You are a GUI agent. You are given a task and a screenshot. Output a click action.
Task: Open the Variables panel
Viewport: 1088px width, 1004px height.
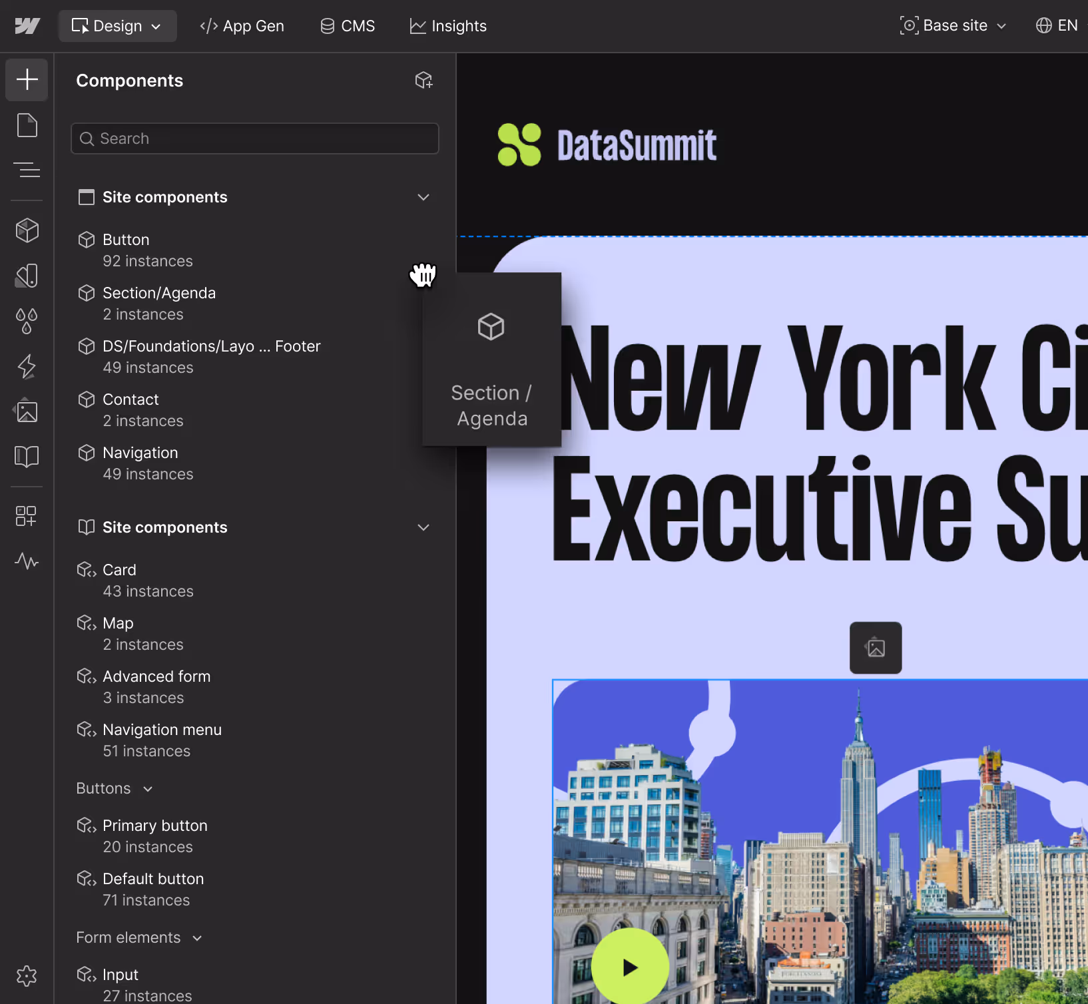27,321
